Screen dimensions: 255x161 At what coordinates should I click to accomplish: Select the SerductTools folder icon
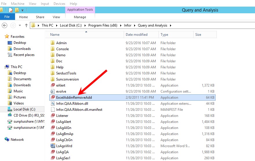click(52, 73)
